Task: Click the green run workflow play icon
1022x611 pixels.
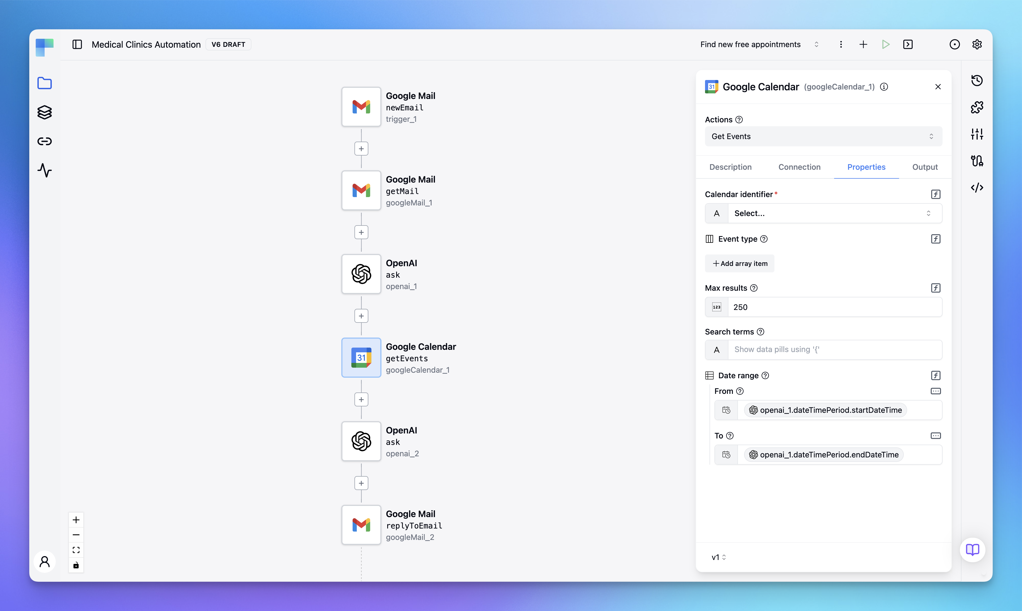Action: click(886, 45)
